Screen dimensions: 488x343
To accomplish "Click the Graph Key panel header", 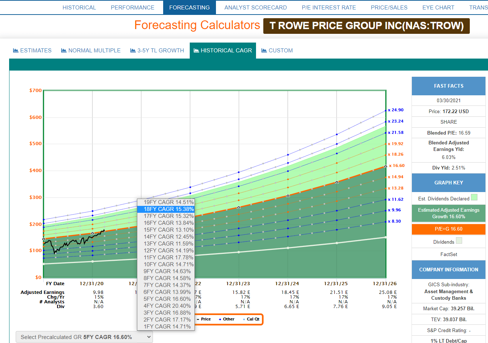I will tap(449, 183).
